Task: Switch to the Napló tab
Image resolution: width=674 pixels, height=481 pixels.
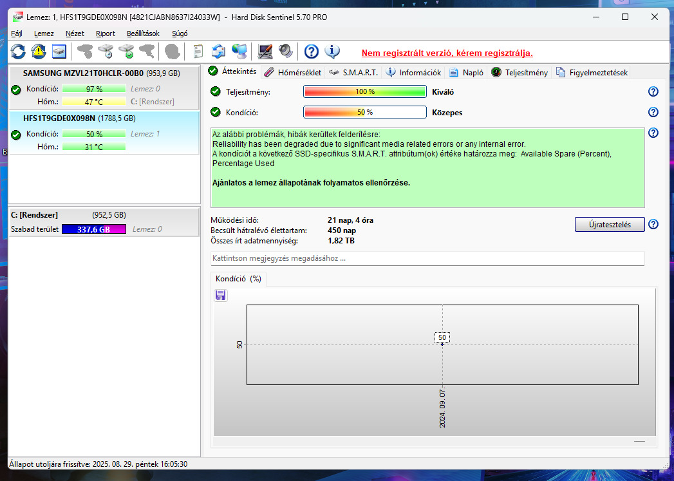Action: coord(467,73)
